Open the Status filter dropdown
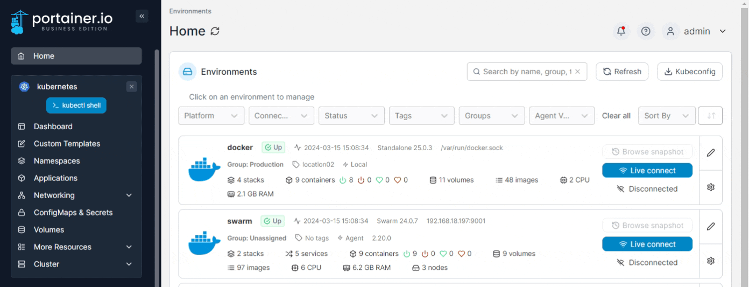Screen dimensions: 749x287 point(351,116)
